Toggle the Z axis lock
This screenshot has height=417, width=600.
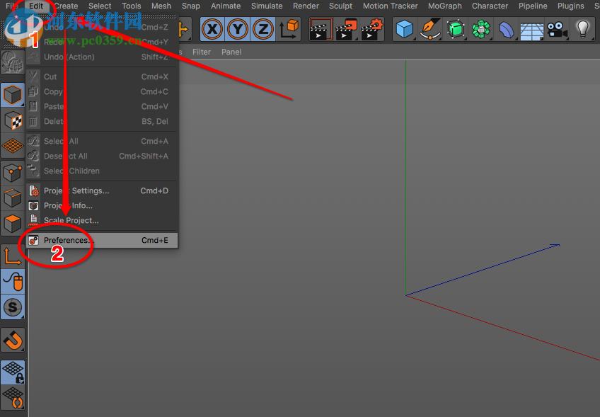coord(262,29)
